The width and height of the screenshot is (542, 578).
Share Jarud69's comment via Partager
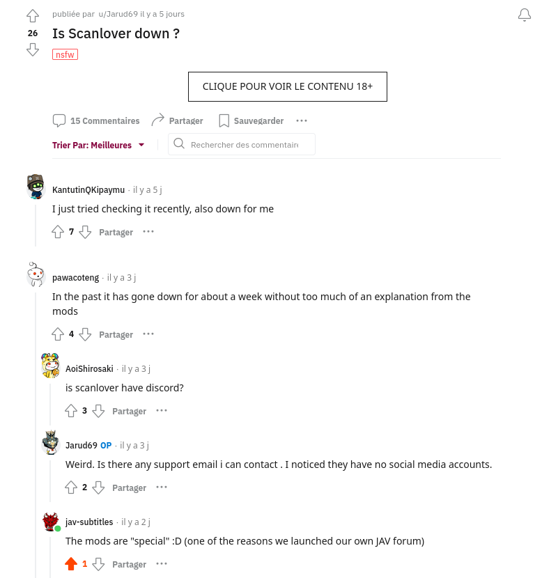point(129,487)
